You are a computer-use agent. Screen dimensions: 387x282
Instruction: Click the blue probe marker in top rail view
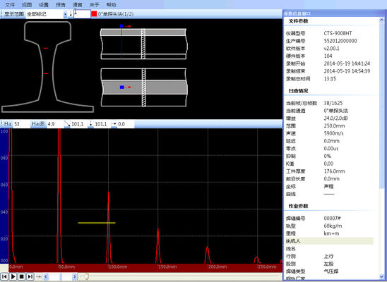121,26
